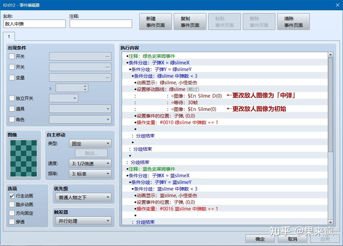Click the 复制事件页面 button
Viewport: 343px width, 246px height.
(x=190, y=21)
